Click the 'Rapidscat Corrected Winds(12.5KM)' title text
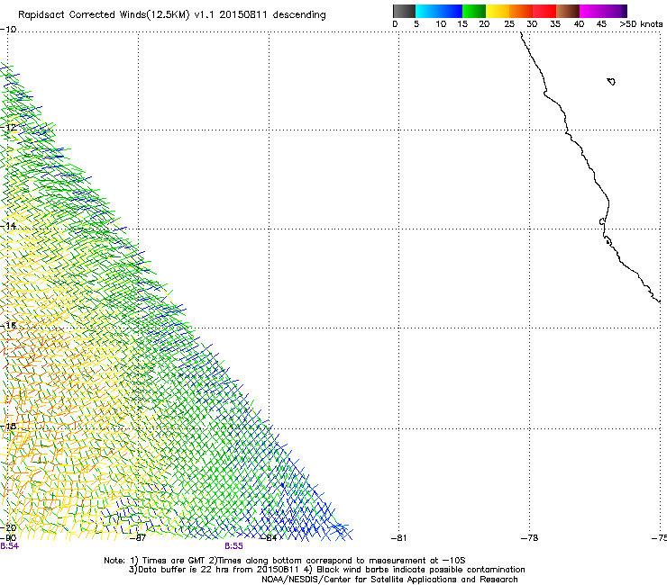The width and height of the screenshot is (667, 585). point(104,15)
